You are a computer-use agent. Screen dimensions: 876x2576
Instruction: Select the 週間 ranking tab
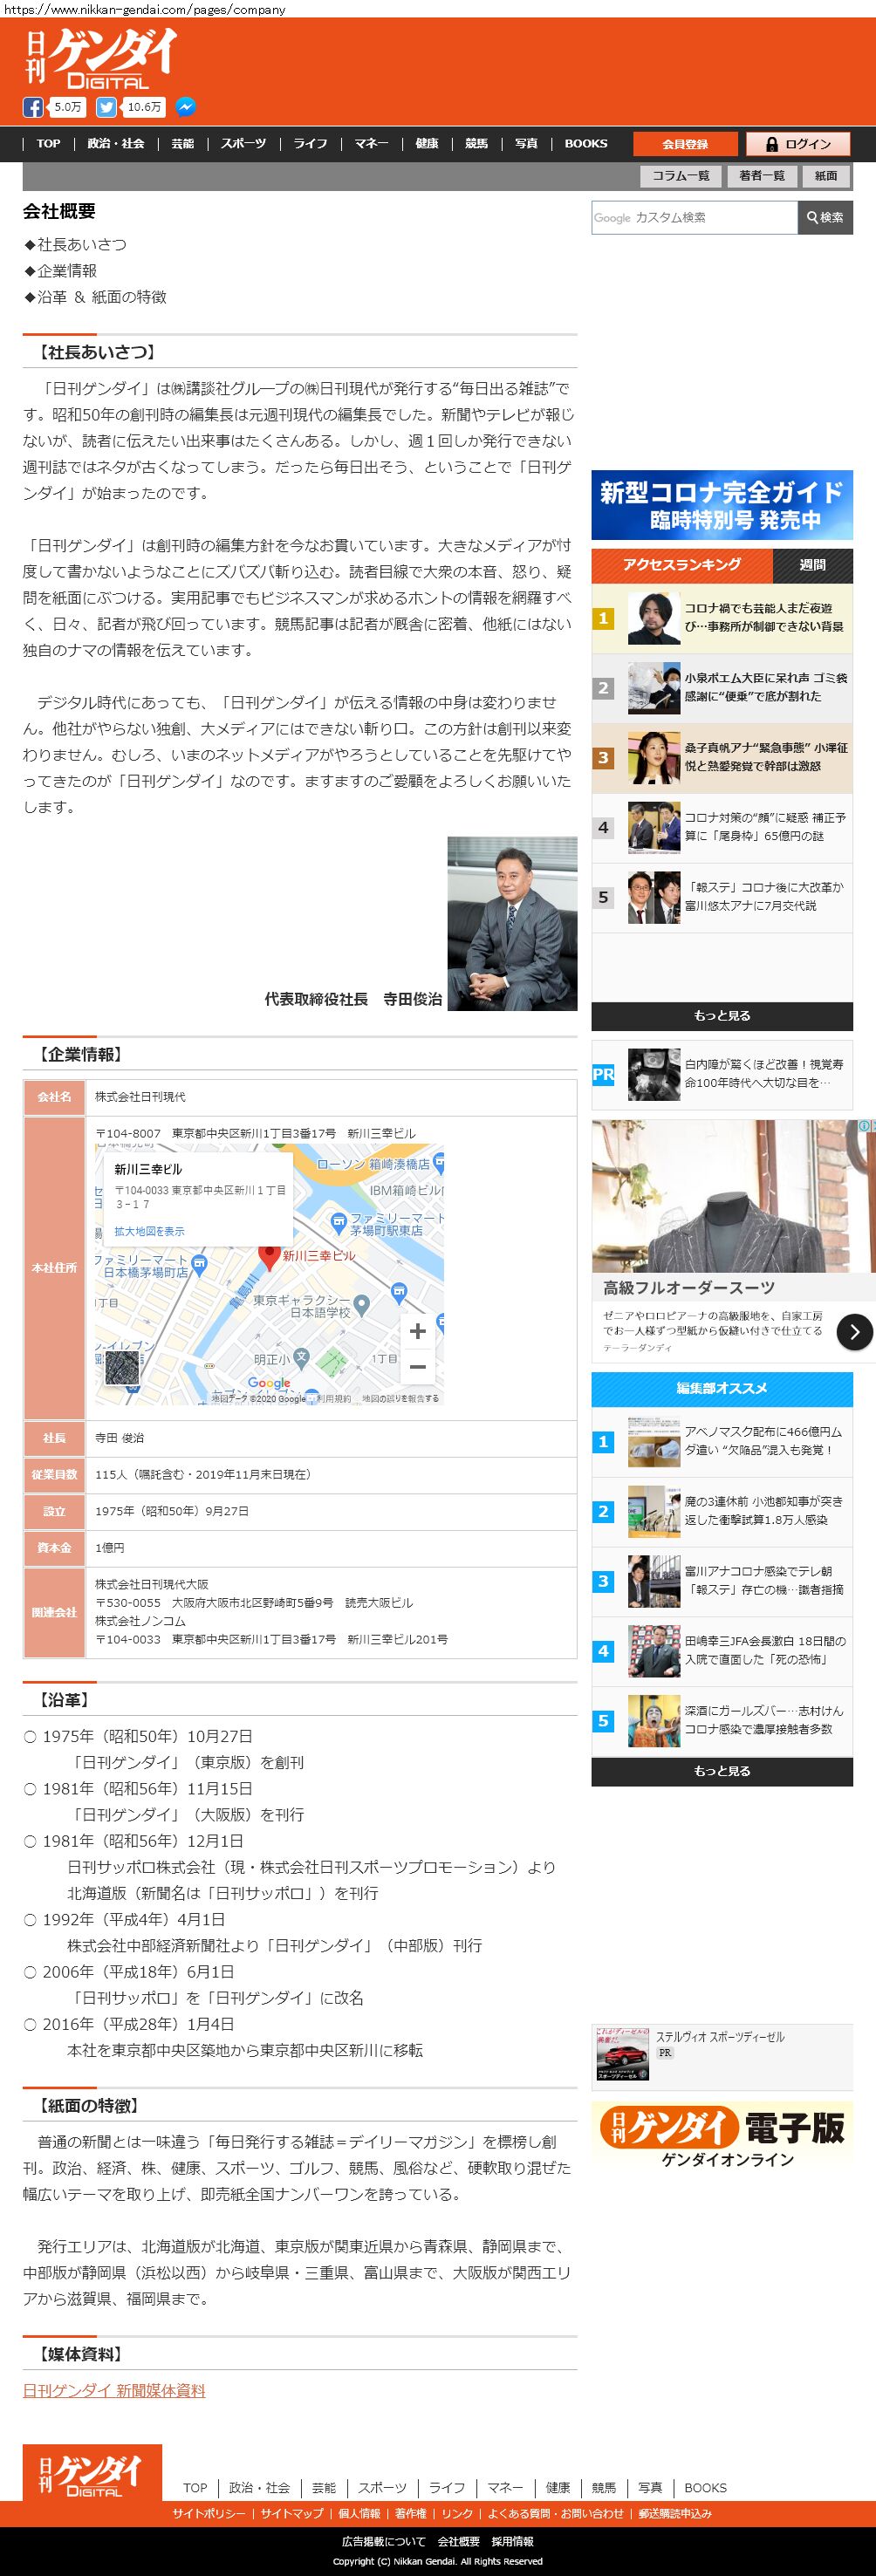tap(813, 566)
